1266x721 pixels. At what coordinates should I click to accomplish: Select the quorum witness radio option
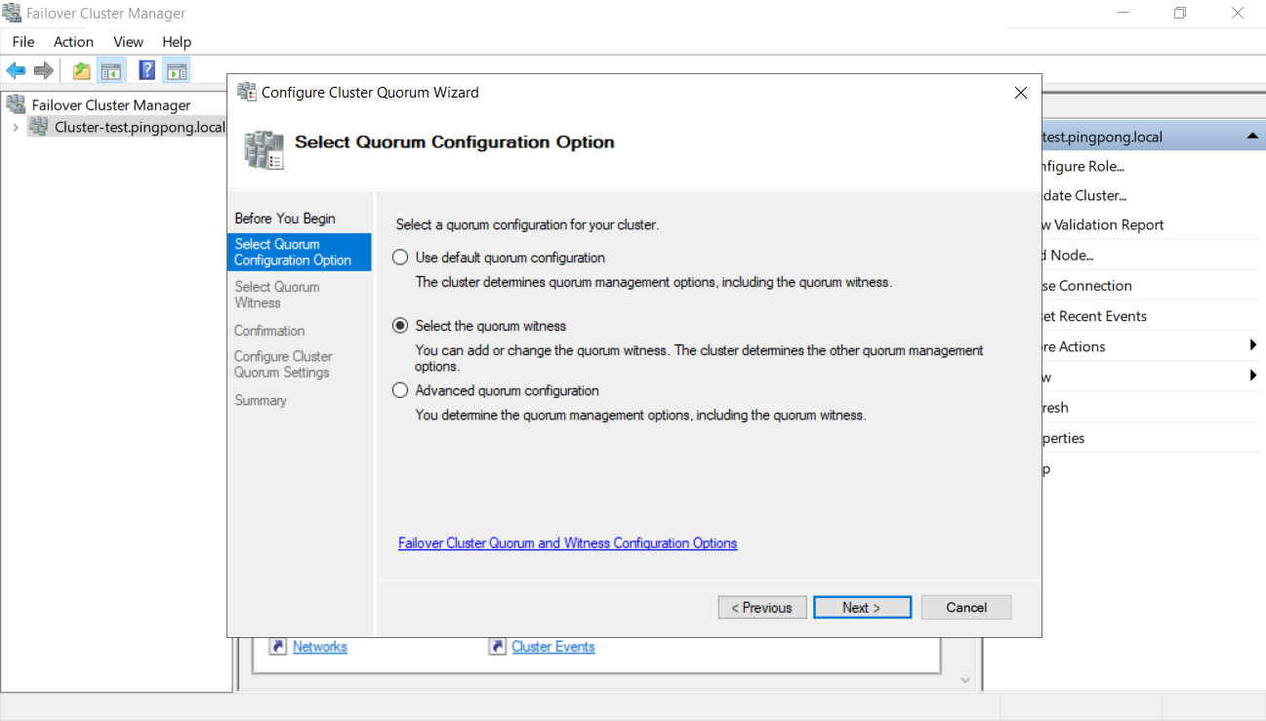[x=399, y=326]
